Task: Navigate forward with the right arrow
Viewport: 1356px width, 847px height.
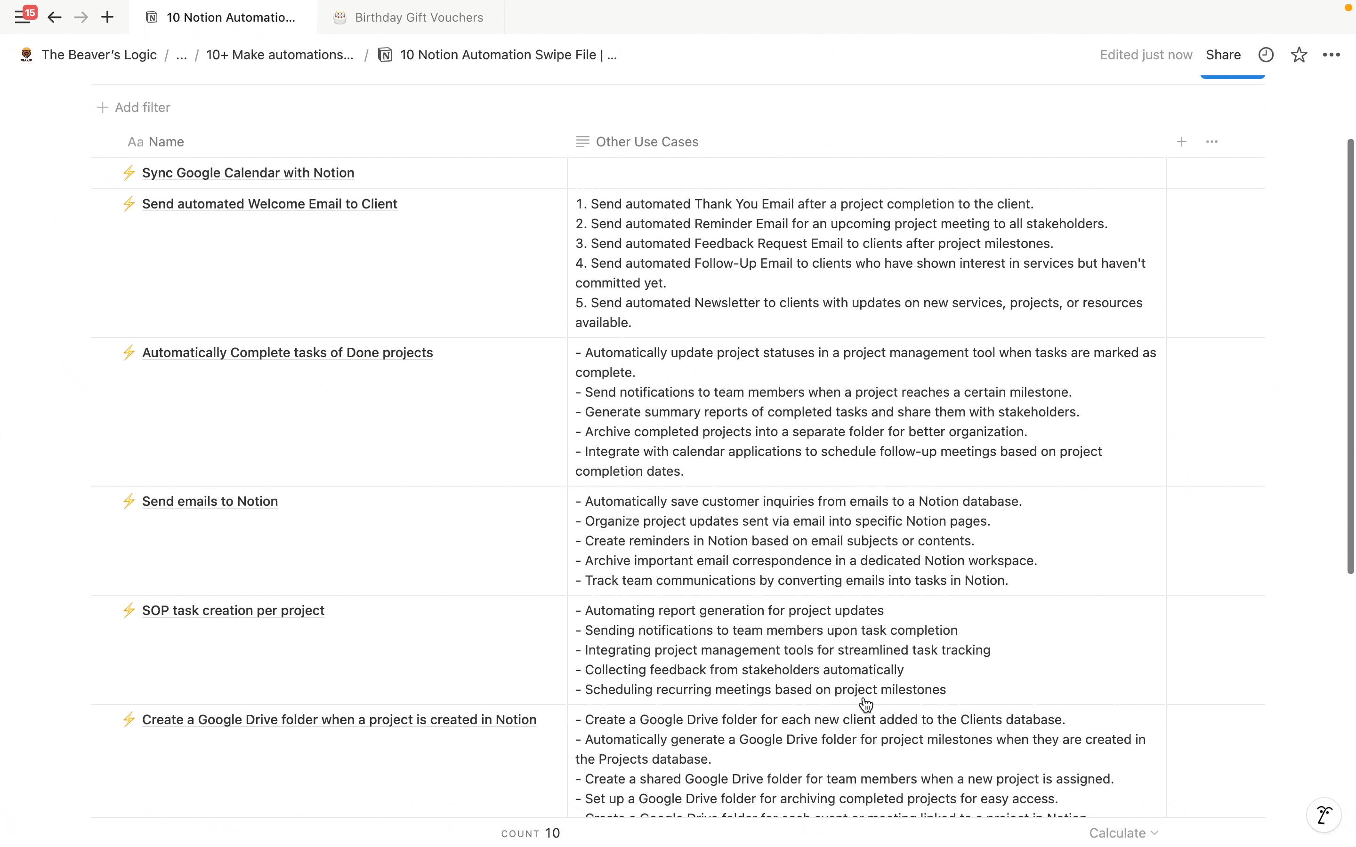Action: click(x=81, y=17)
